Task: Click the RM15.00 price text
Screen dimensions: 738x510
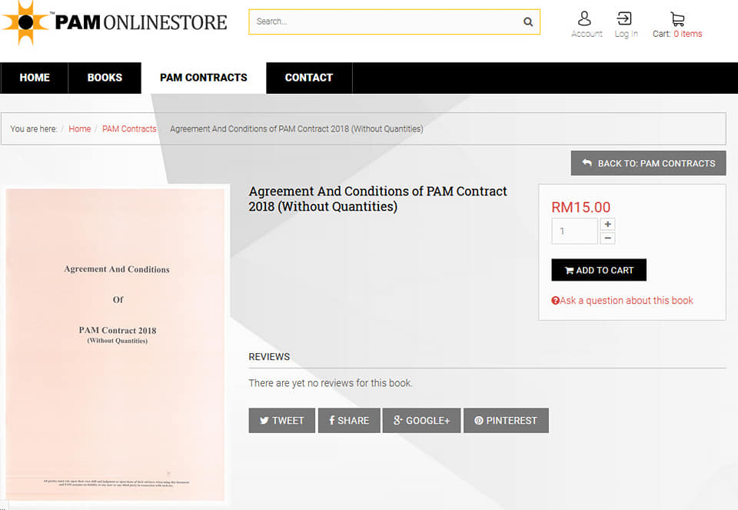Action: click(x=581, y=207)
